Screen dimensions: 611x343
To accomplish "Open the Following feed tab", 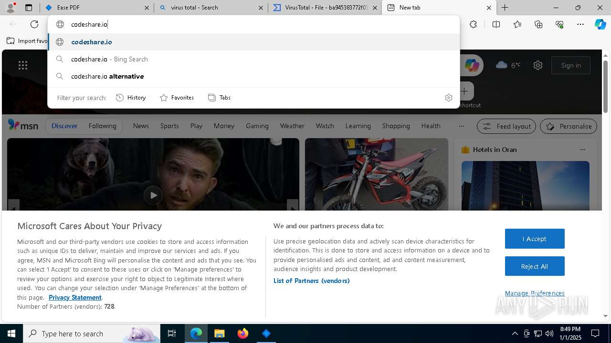I will click(x=103, y=126).
